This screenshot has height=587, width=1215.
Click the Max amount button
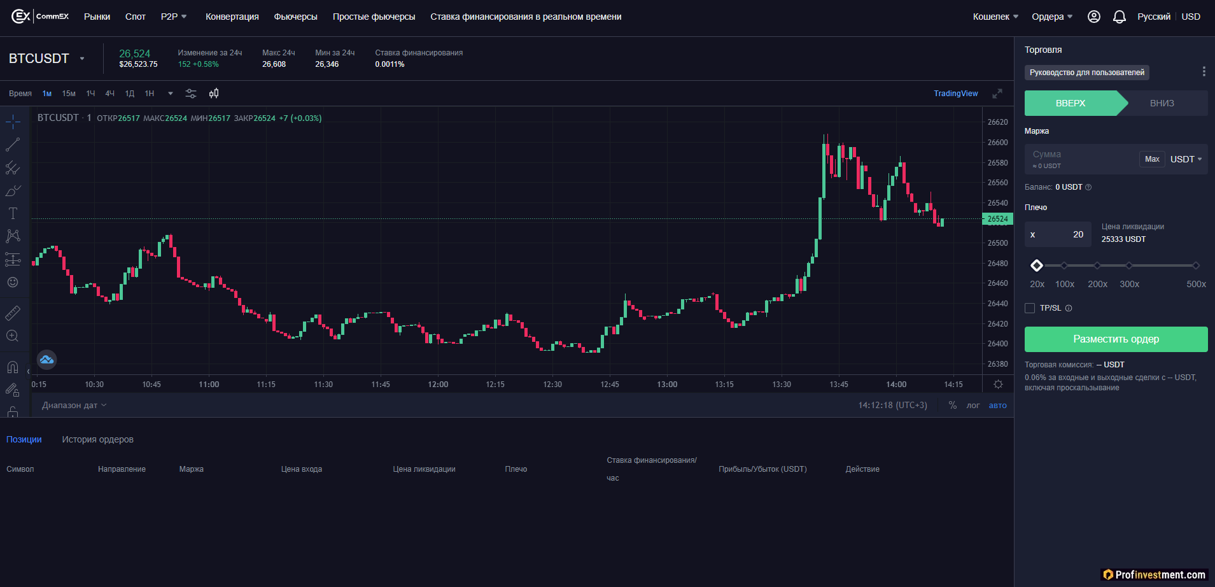[x=1152, y=159]
